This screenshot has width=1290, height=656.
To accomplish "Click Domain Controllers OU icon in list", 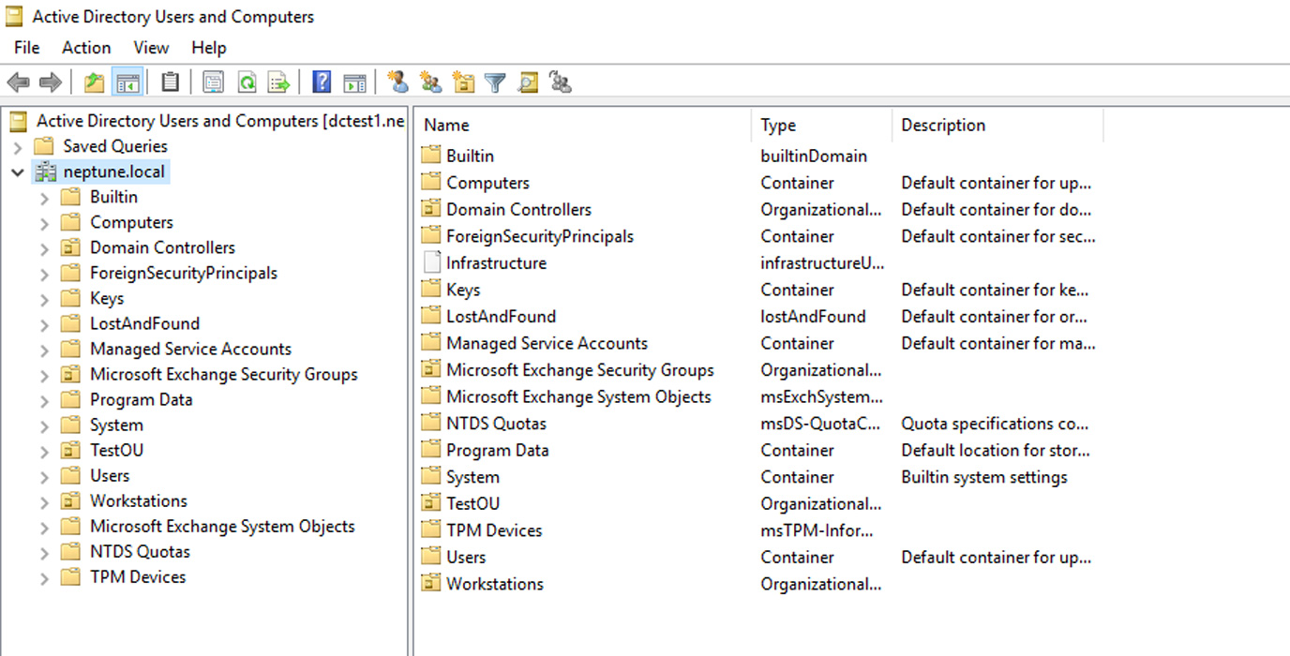I will [431, 210].
